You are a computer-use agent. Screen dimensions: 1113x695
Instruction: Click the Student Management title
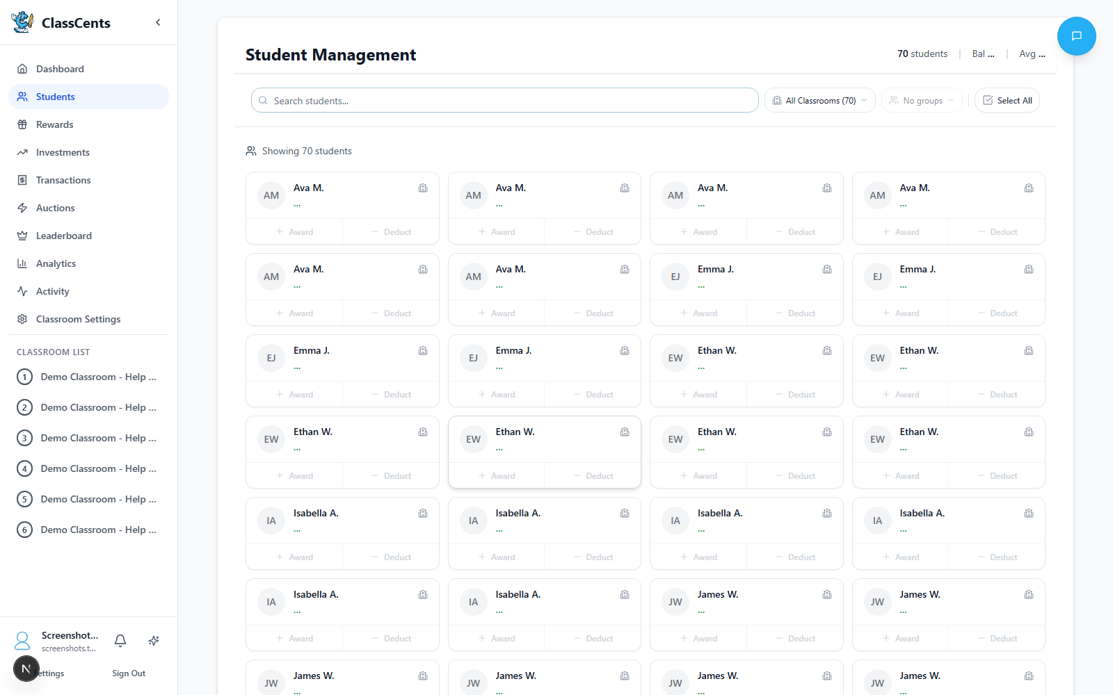point(330,55)
